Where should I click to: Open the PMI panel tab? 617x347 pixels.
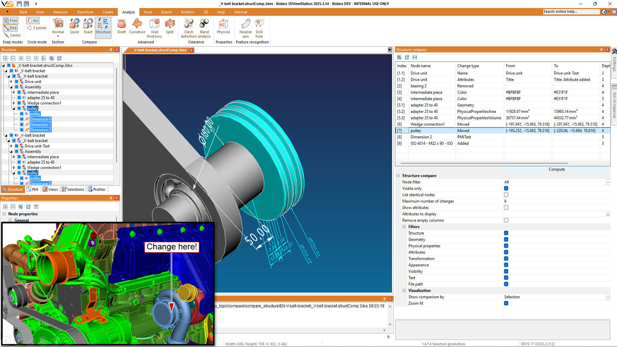(33, 189)
